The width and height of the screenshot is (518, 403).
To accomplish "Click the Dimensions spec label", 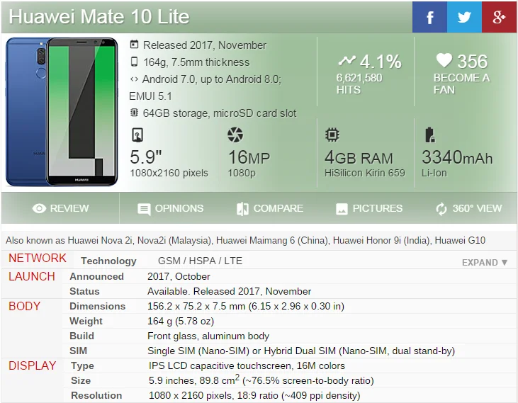I will [98, 306].
